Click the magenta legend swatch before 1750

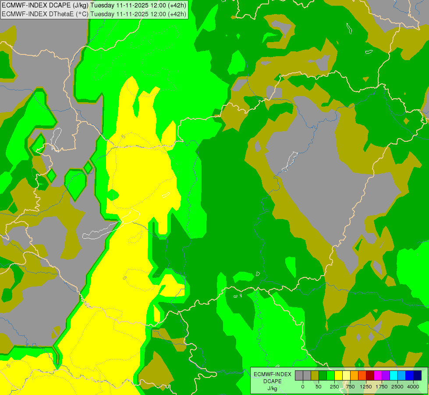378,375
